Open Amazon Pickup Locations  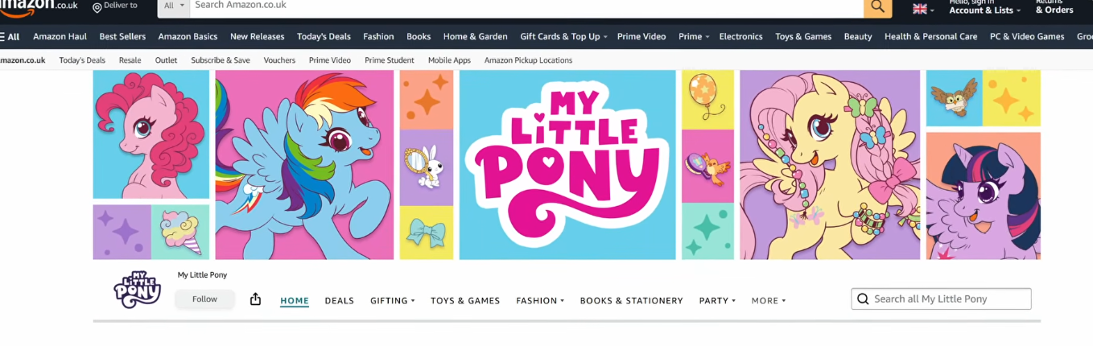(528, 60)
